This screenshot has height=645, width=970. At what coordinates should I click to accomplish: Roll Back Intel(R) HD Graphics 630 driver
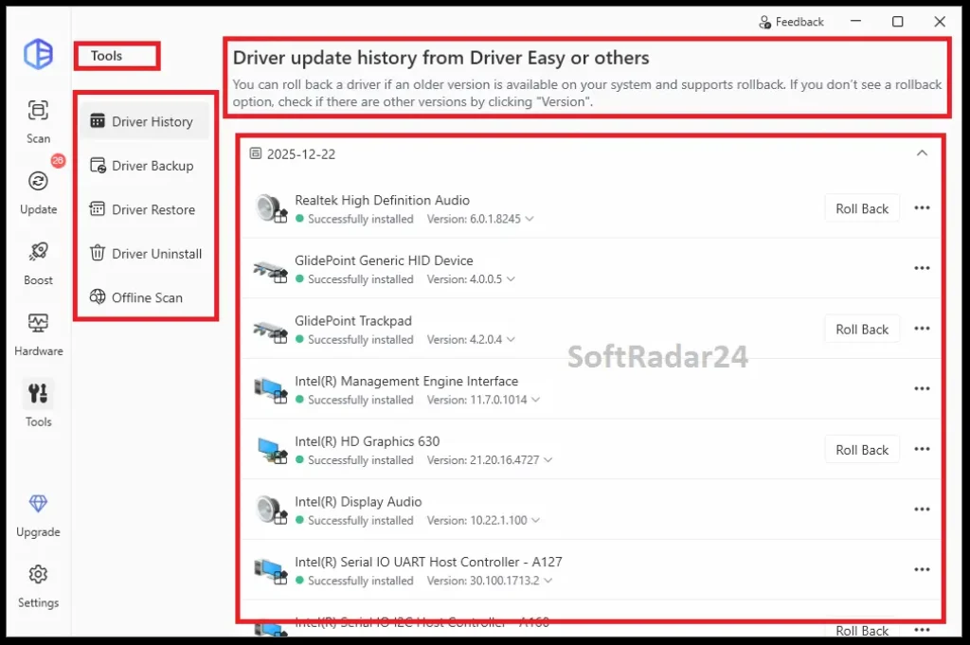coord(862,450)
